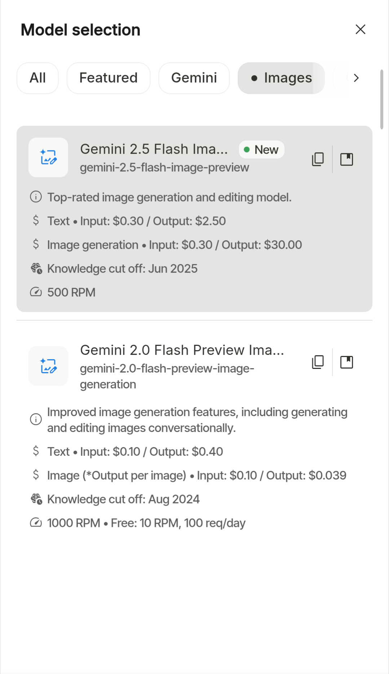
Task: Click the info icon beside Improved image generation
Action: click(x=36, y=419)
